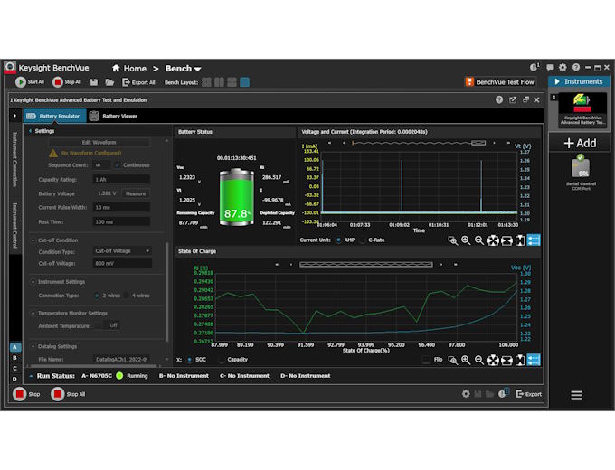Click Export All in the top toolbar
Screen dimensions: 615x470
(x=139, y=82)
